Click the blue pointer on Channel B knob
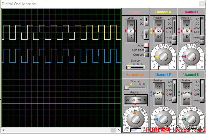The height and width of the screenshot is (134, 206). 157,119
